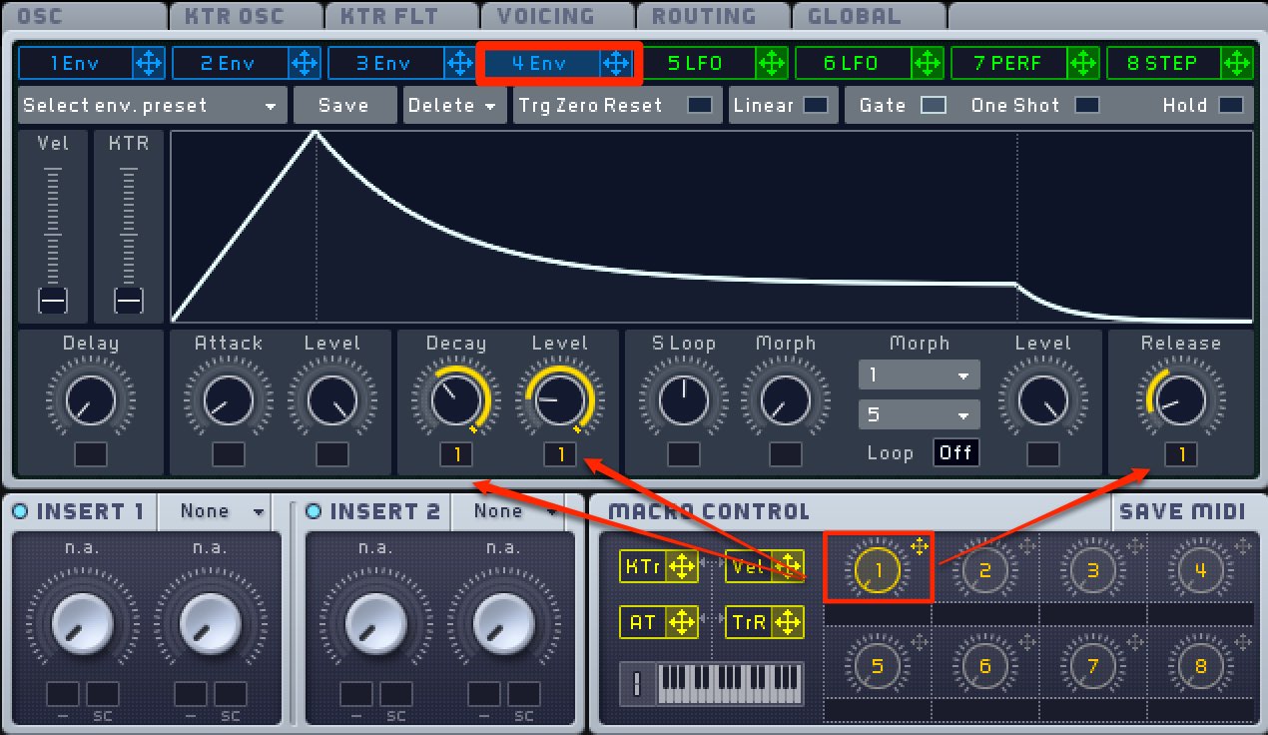Viewport: 1268px width, 735px height.
Task: Toggle Insert 2 power LED
Action: [x=314, y=512]
